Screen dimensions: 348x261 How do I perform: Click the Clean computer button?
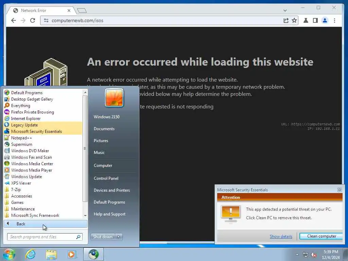(x=321, y=236)
